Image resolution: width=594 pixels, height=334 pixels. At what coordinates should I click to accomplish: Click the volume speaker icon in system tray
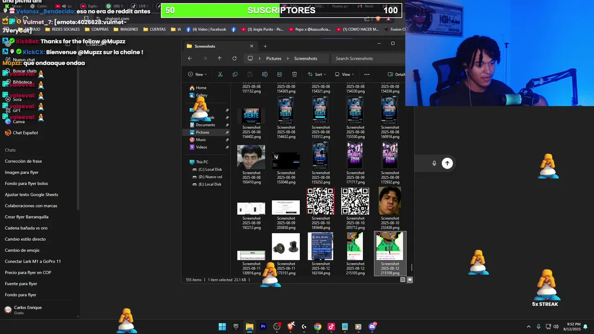(556, 327)
